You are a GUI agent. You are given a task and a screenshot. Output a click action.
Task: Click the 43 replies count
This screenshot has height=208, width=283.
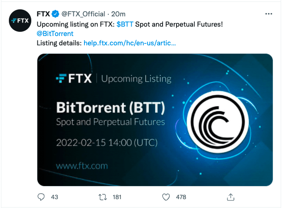tap(54, 197)
